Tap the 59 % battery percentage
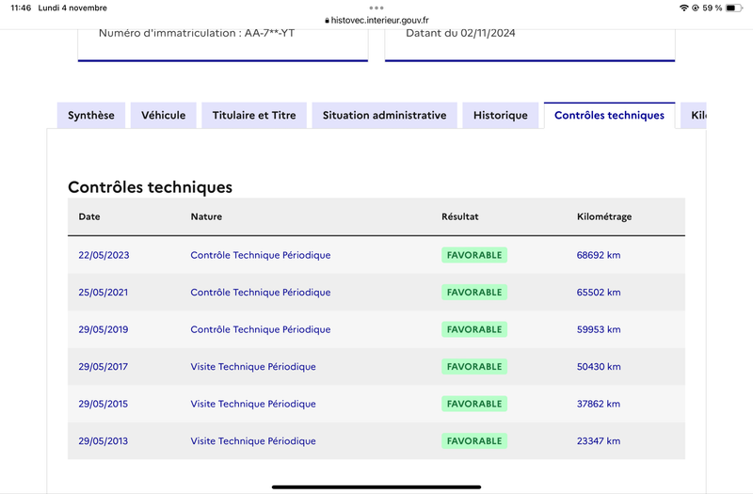753x494 pixels. tap(713, 8)
